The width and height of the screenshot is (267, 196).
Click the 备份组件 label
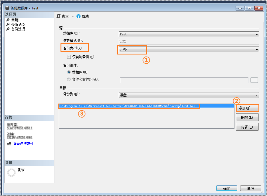(70, 65)
